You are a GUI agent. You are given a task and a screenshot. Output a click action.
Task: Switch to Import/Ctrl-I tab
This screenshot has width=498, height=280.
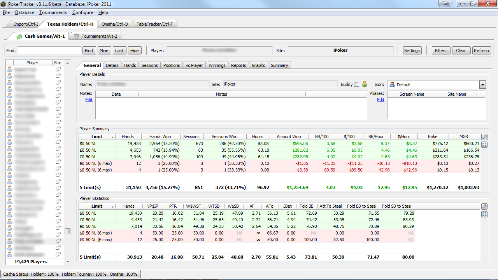pyautogui.click(x=26, y=24)
